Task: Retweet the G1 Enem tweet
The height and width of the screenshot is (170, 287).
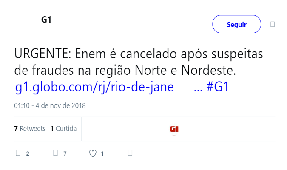Action: pos(55,153)
